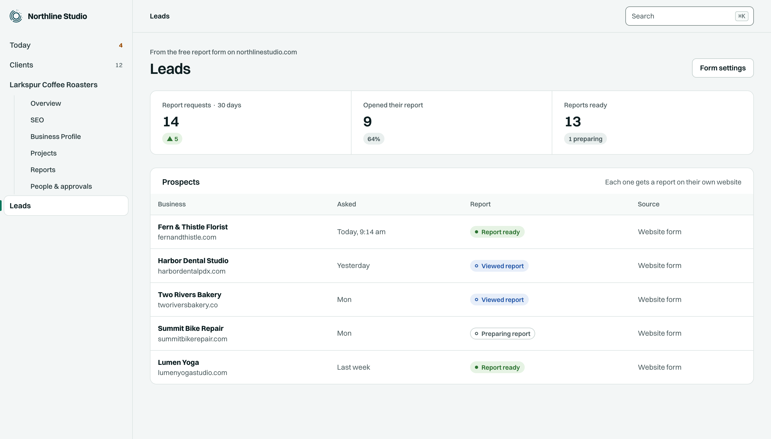Open the SEO page in sidebar

coord(37,120)
